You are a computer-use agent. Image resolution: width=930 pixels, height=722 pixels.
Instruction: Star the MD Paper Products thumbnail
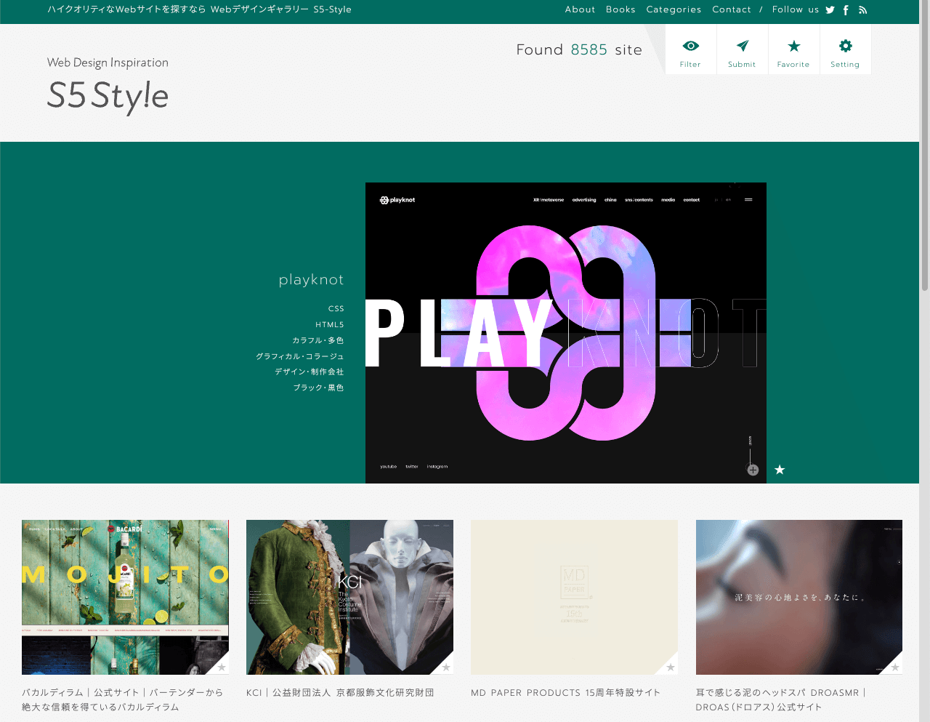click(x=671, y=667)
